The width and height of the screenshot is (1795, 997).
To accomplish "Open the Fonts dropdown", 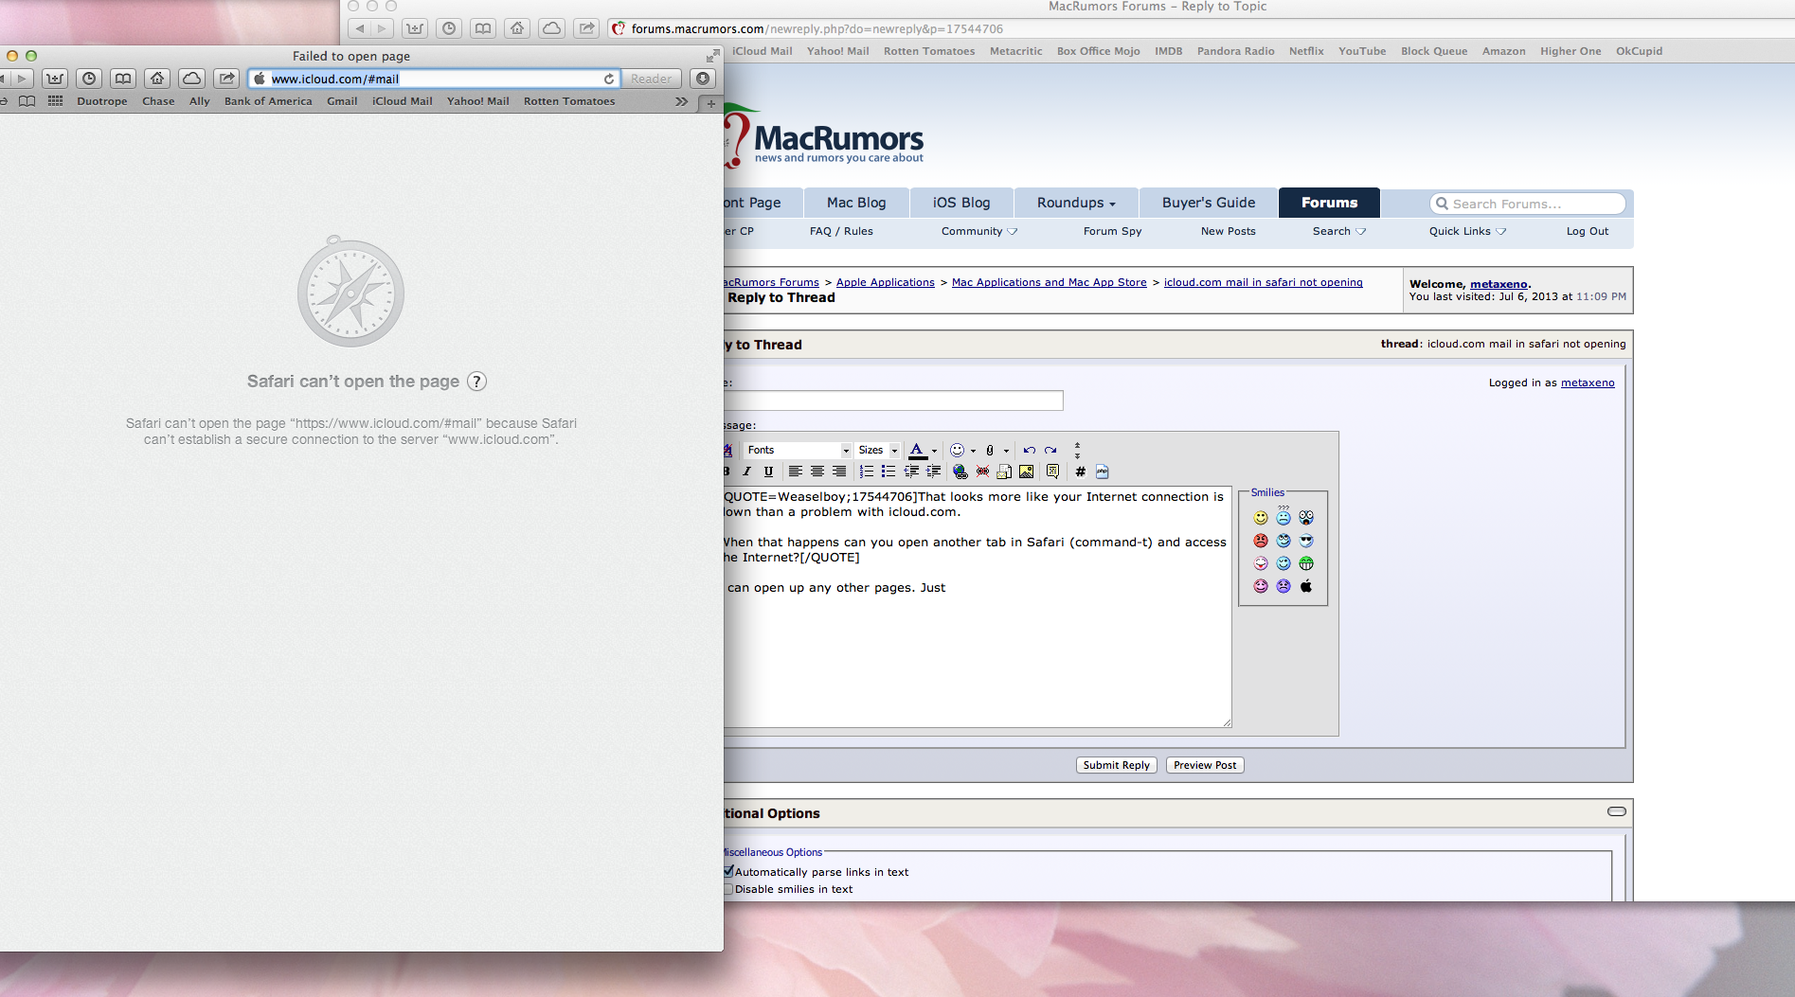I will tap(798, 451).
